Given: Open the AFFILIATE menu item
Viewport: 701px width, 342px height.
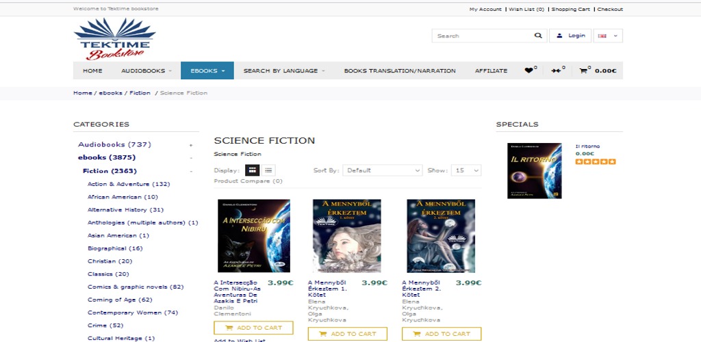Looking at the screenshot, I should tap(491, 70).
